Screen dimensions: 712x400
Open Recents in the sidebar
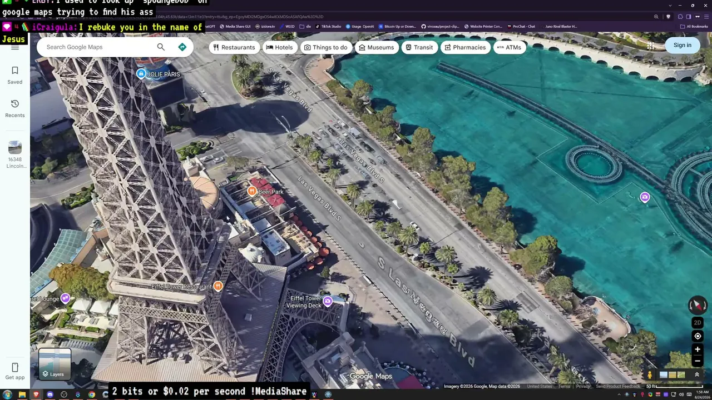(15, 109)
